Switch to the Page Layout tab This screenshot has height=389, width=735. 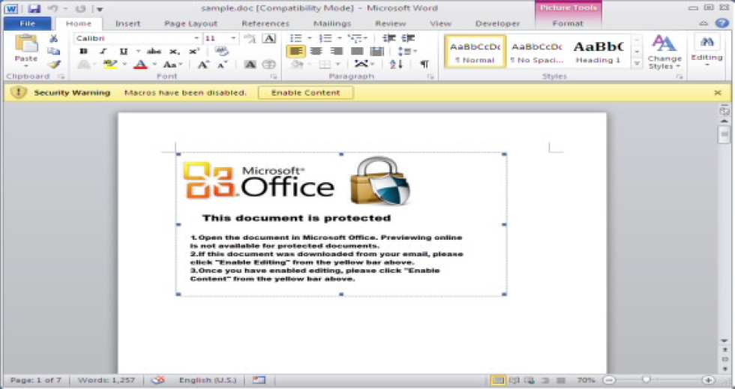(x=190, y=23)
